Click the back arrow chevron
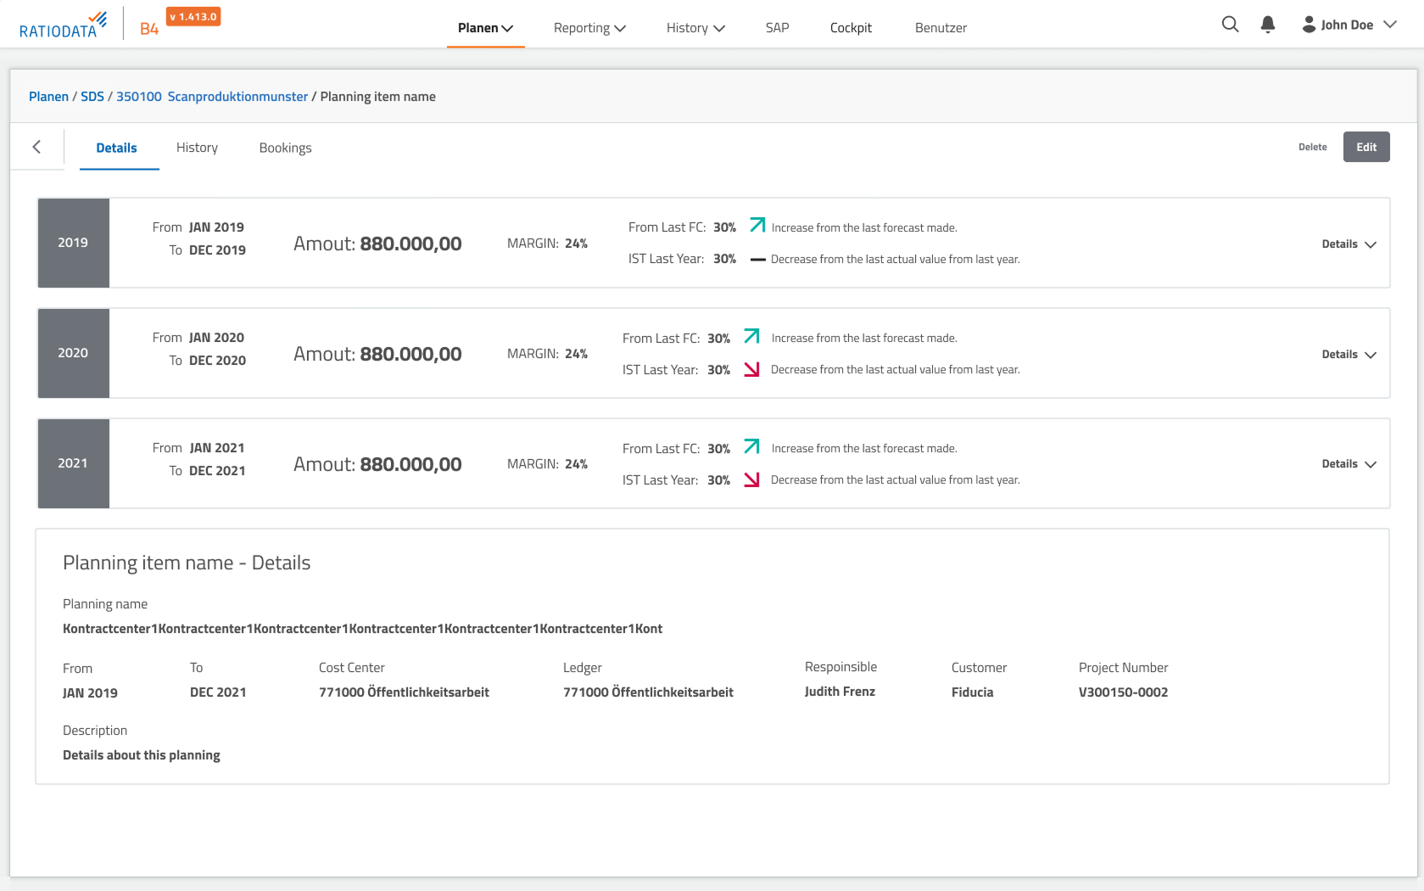This screenshot has height=891, width=1424. (x=36, y=147)
